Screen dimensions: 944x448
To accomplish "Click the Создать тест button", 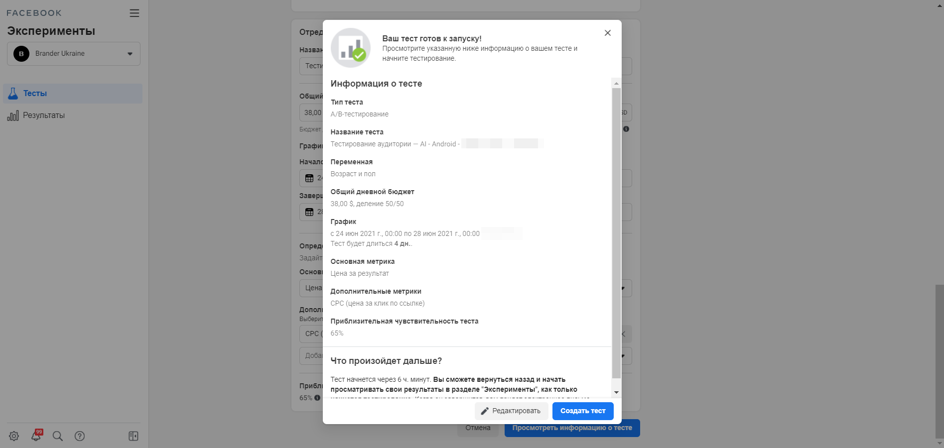I will click(582, 411).
